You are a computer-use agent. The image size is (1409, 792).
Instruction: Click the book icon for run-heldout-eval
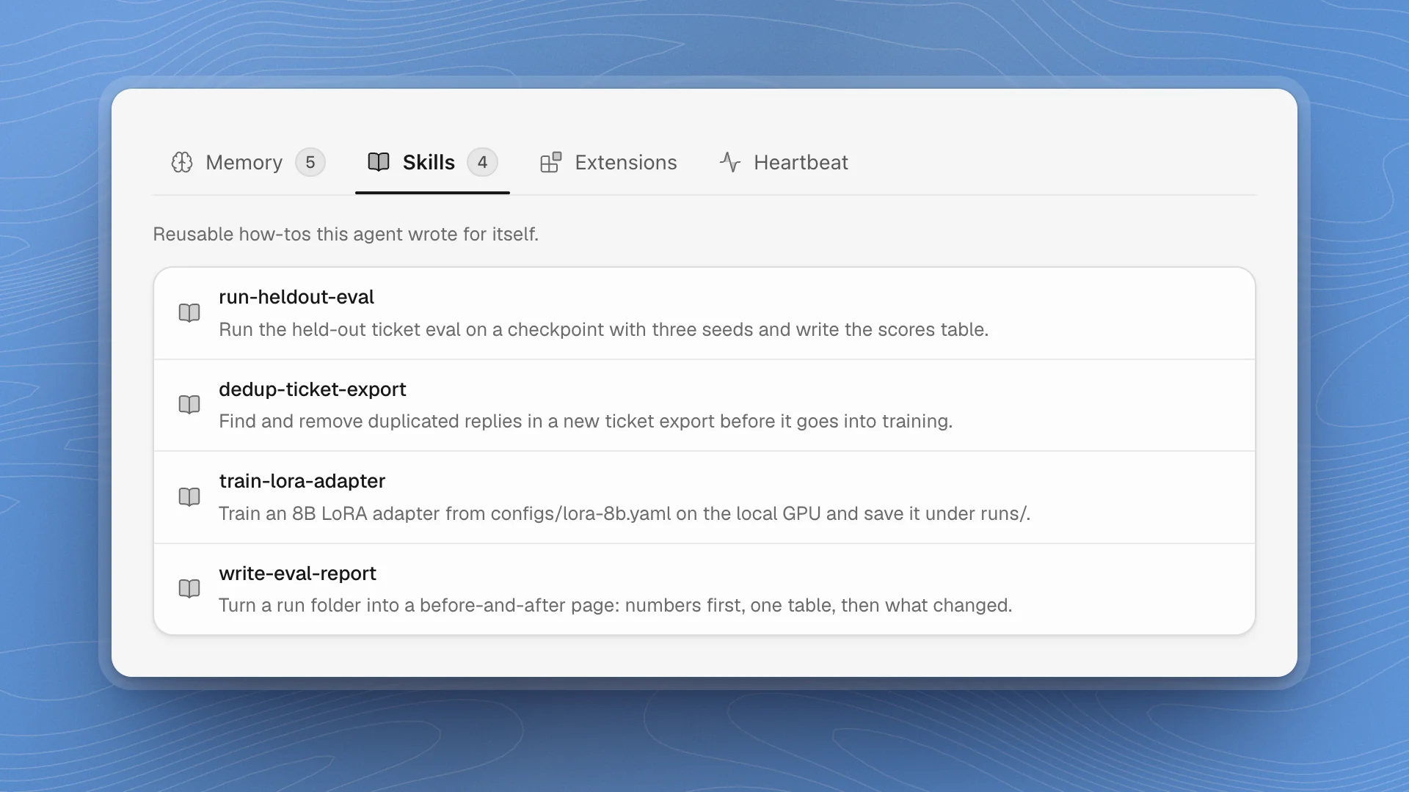pyautogui.click(x=189, y=313)
